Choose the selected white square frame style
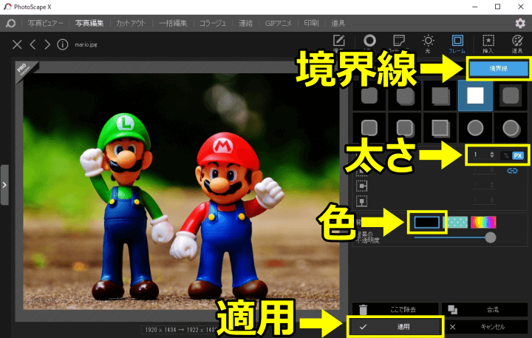The image size is (532, 338). pos(475,95)
